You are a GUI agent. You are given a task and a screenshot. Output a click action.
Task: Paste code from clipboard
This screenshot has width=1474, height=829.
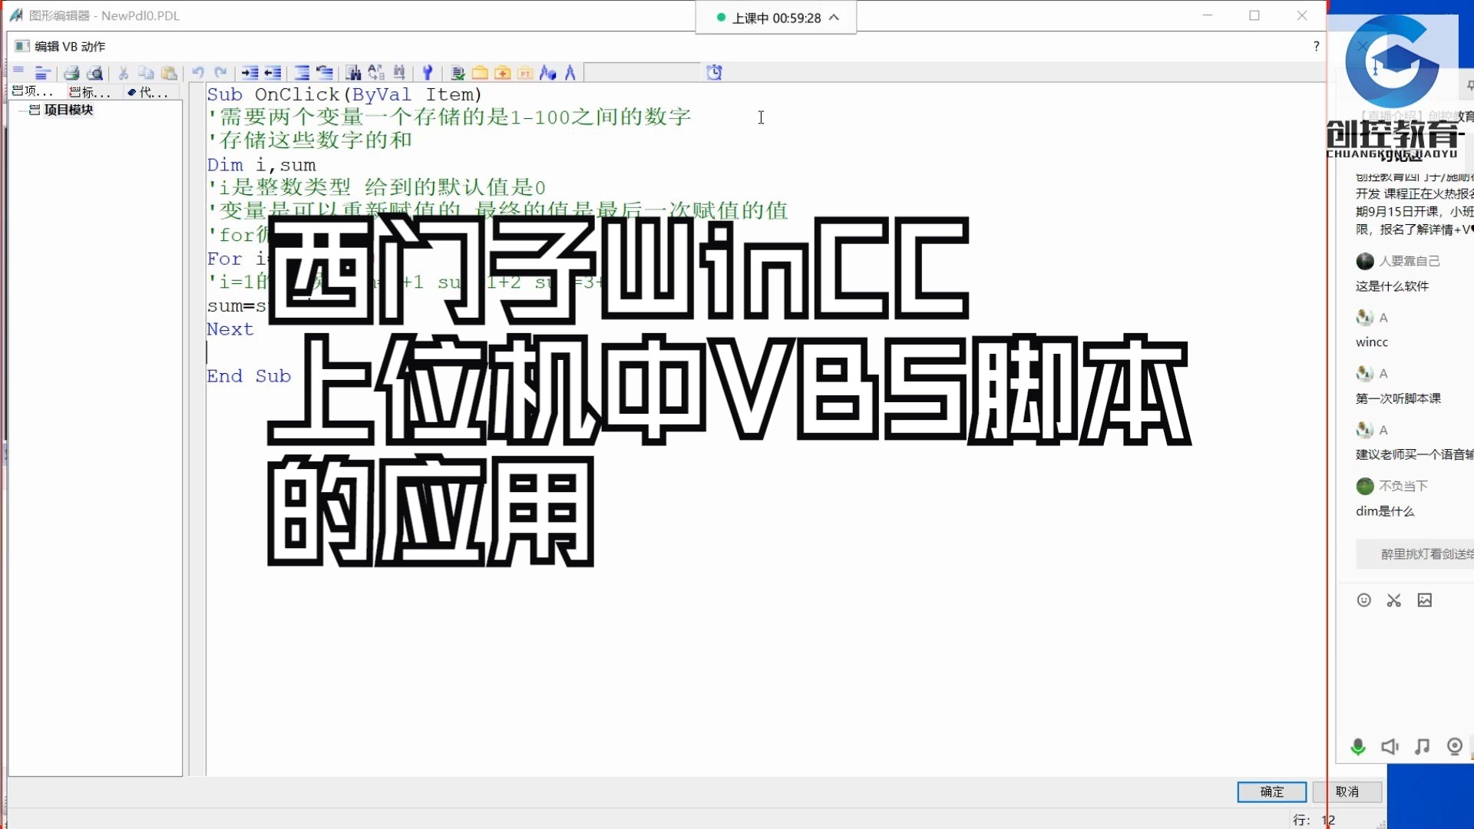170,72
